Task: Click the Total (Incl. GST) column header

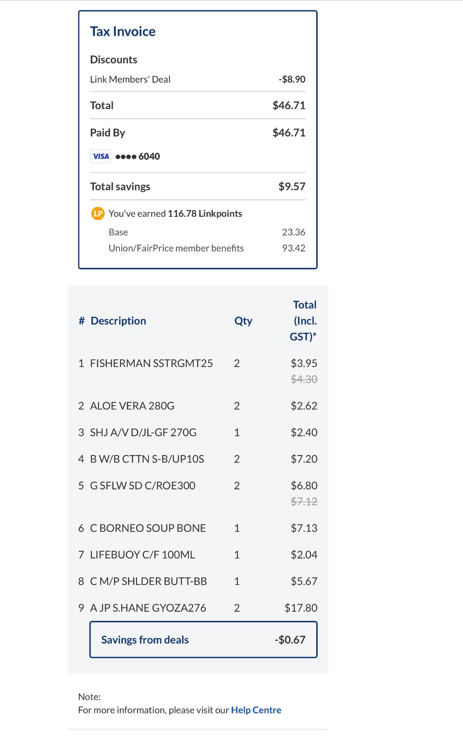Action: (304, 321)
